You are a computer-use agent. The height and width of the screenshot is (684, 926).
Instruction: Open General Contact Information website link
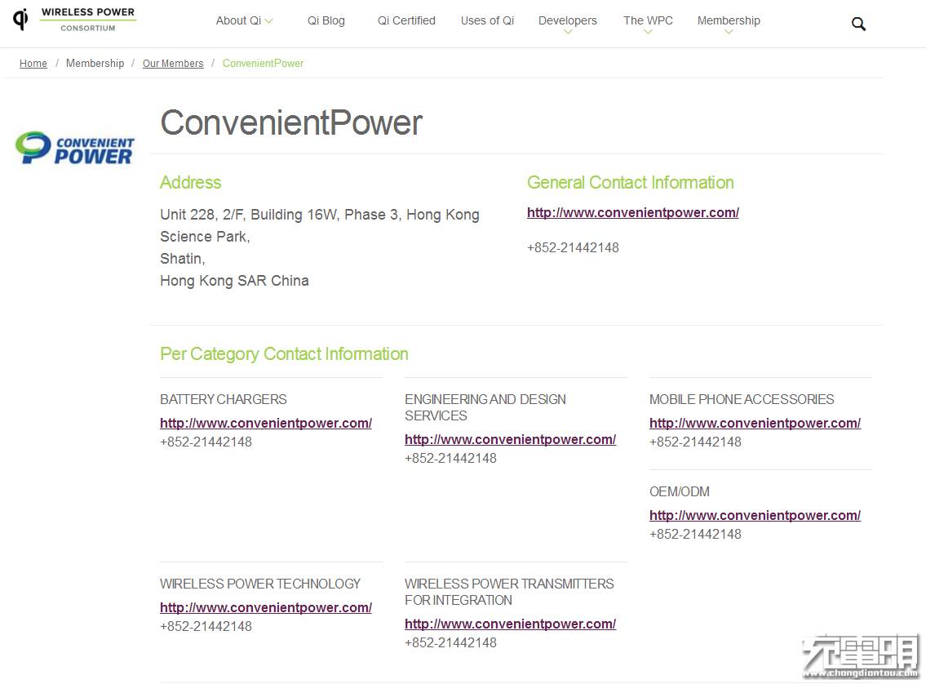point(632,213)
